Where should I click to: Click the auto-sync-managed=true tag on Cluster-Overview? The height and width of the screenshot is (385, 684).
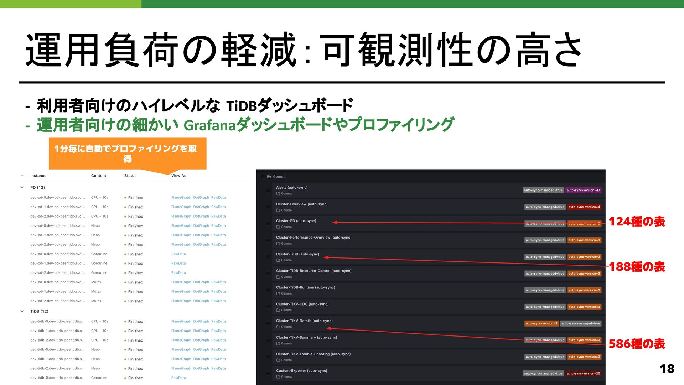tap(545, 207)
